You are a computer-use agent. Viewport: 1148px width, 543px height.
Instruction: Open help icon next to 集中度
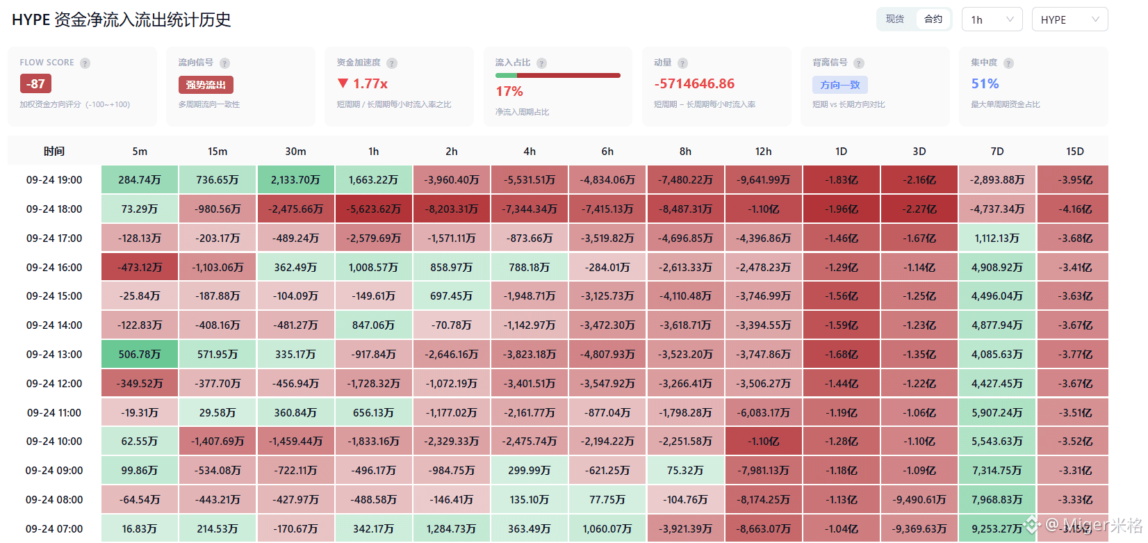click(x=1008, y=63)
